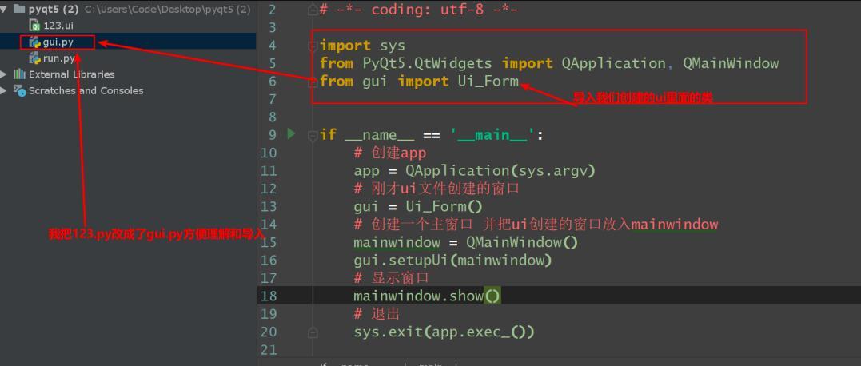Select run.py in the project tree

click(x=58, y=58)
